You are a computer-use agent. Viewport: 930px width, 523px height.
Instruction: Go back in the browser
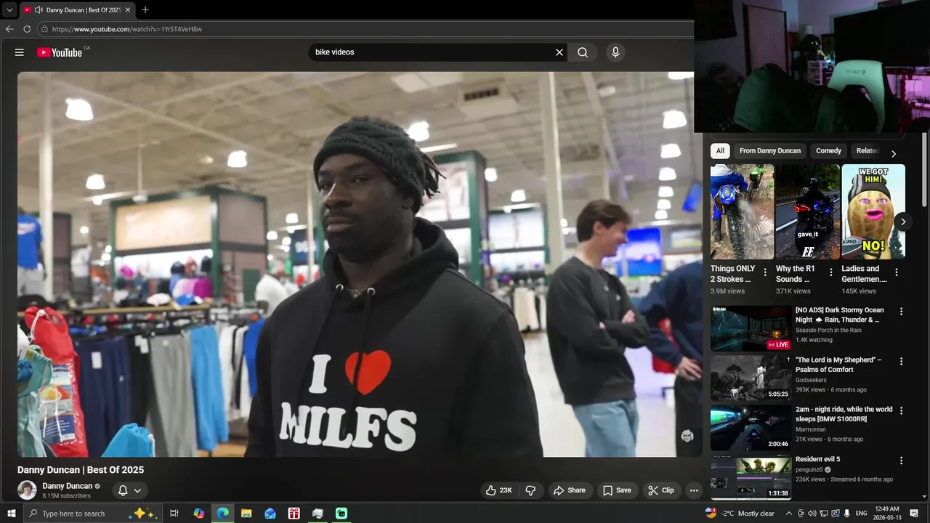pos(9,29)
